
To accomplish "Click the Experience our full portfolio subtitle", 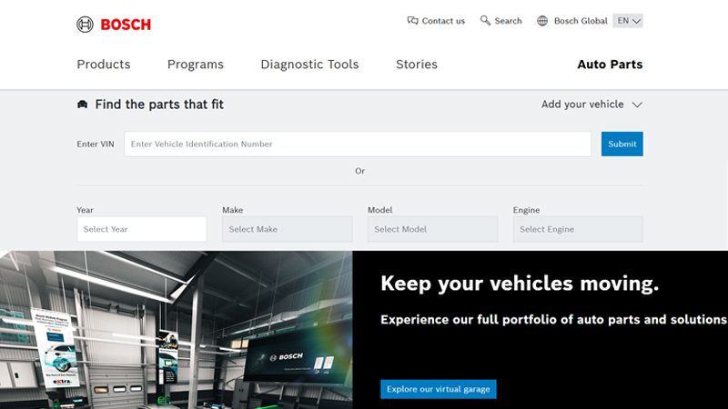I will (x=554, y=320).
